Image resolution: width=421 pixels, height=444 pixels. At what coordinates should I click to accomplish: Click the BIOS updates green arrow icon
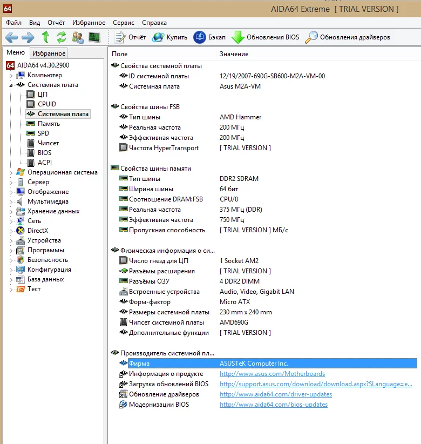(x=238, y=37)
